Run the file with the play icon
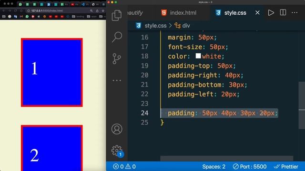Image resolution: width=305 pixels, height=171 pixels. pos(271,13)
